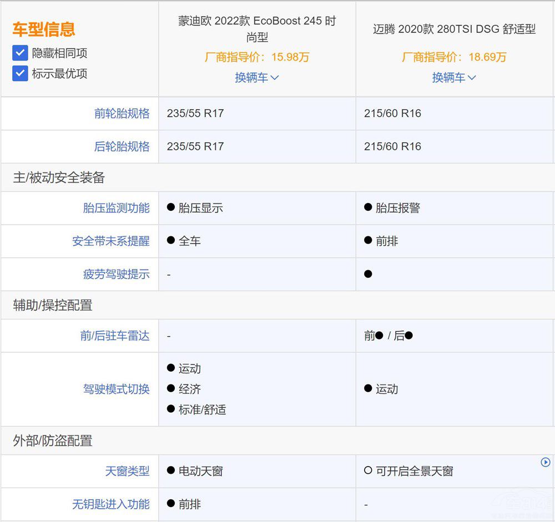The width and height of the screenshot is (555, 522).
Task: Select the 安全带未系提醒 link
Action: [x=110, y=241]
